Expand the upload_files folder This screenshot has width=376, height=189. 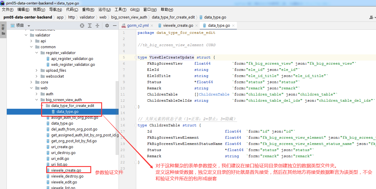tap(37, 70)
